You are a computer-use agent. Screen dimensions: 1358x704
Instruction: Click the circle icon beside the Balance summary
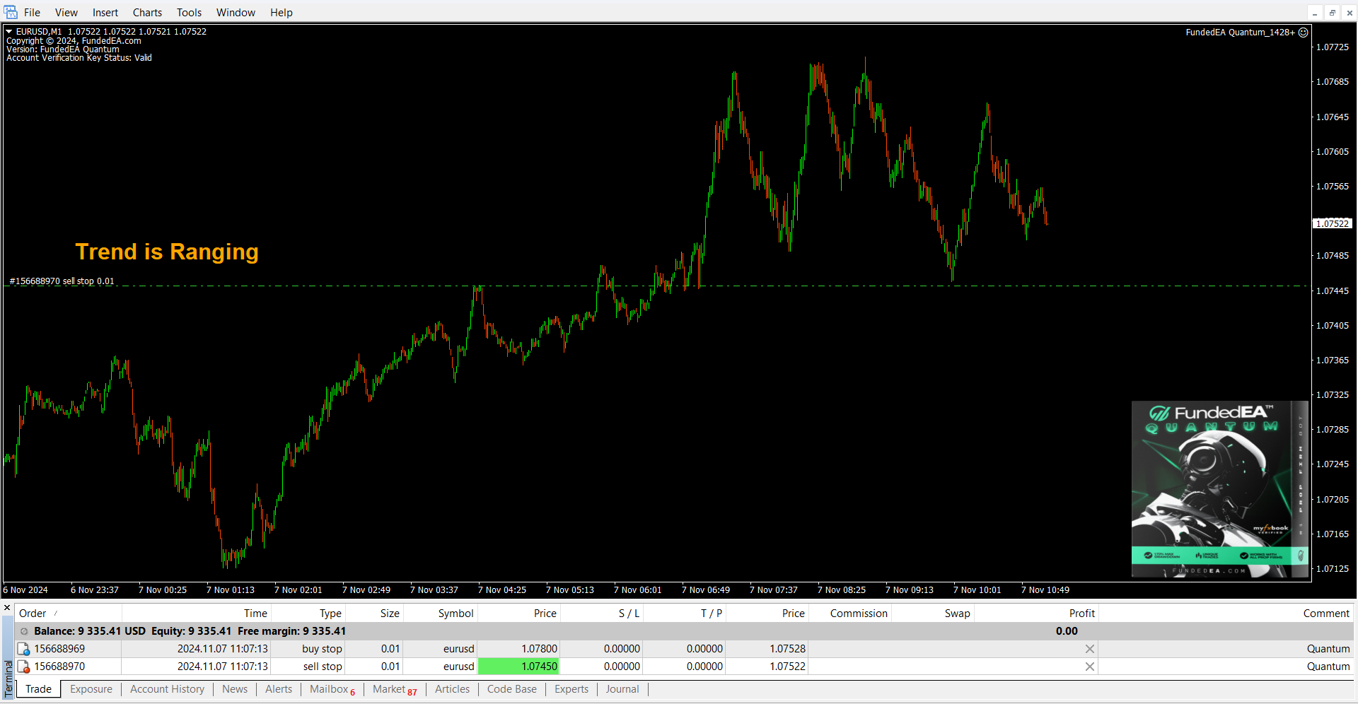click(24, 631)
